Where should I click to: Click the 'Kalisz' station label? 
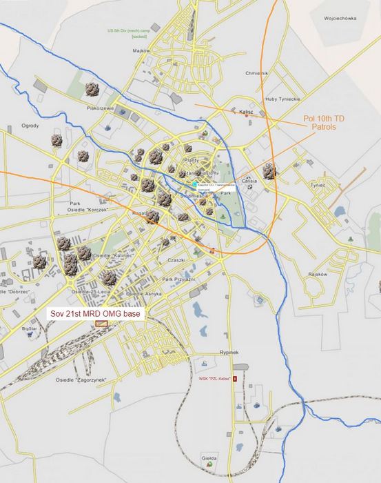(247, 112)
